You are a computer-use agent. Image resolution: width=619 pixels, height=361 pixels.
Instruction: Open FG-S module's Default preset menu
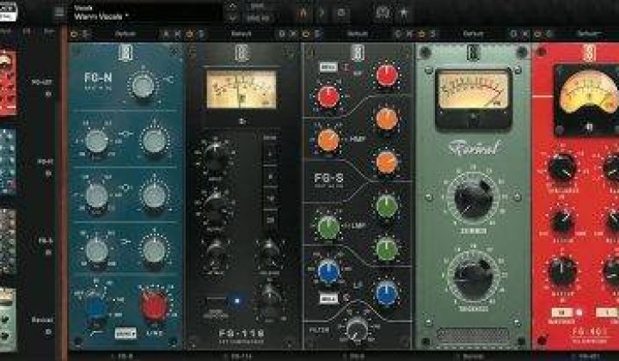click(x=358, y=34)
